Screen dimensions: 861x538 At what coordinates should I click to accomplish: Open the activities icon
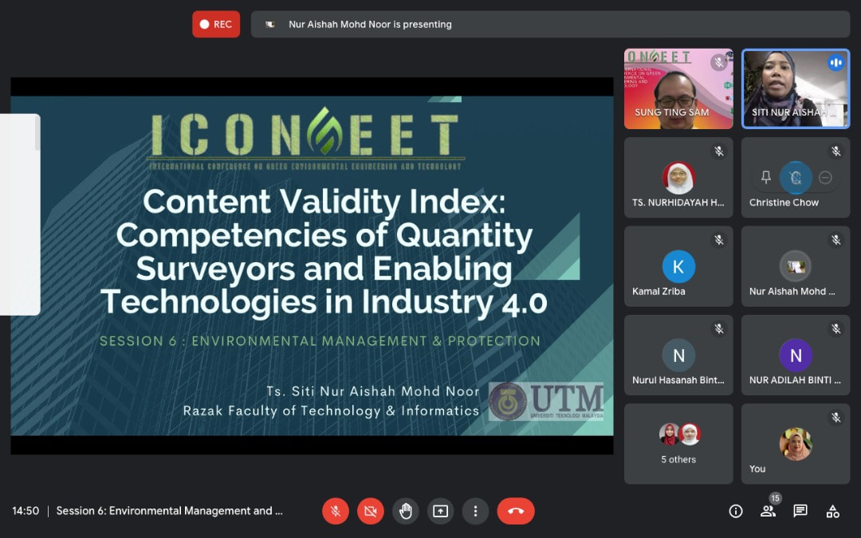(832, 511)
